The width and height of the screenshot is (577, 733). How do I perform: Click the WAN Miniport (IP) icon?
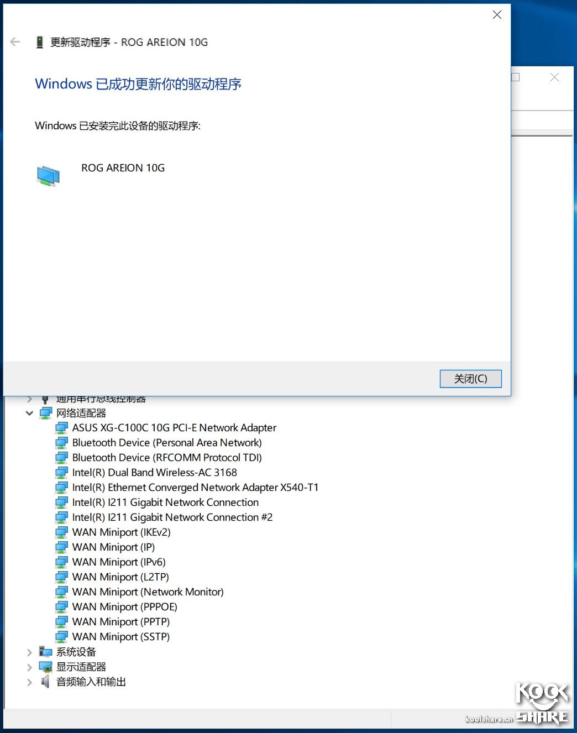(62, 547)
